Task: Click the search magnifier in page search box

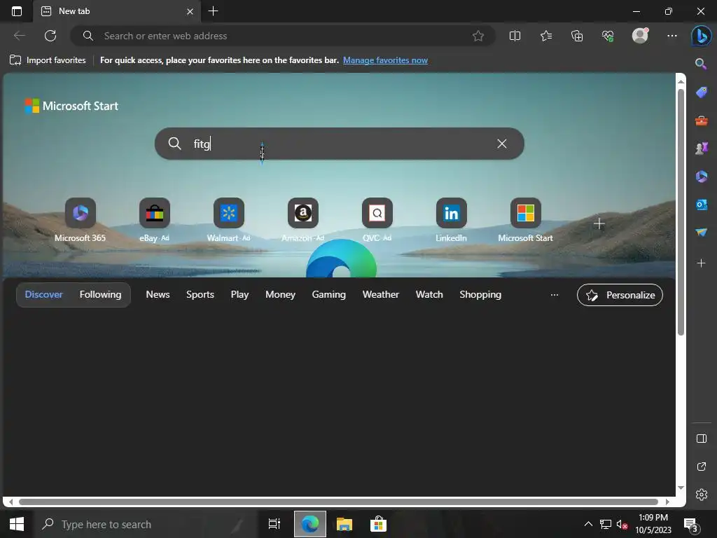Action: [174, 144]
